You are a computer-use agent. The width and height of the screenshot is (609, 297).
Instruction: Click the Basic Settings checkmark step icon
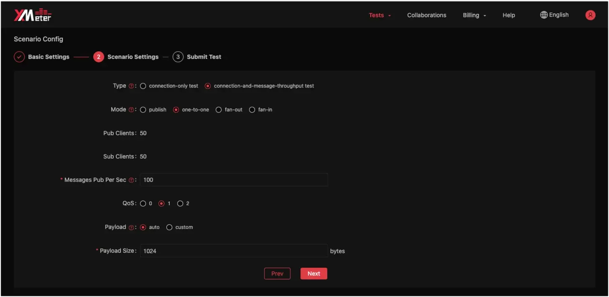point(19,57)
